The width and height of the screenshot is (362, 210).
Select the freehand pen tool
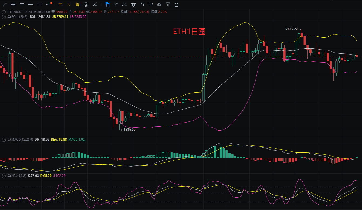coord(125,5)
